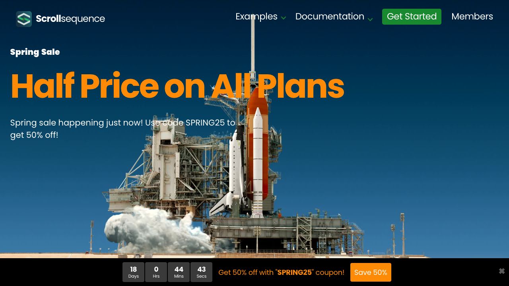Click the Mins countdown box

point(179,272)
